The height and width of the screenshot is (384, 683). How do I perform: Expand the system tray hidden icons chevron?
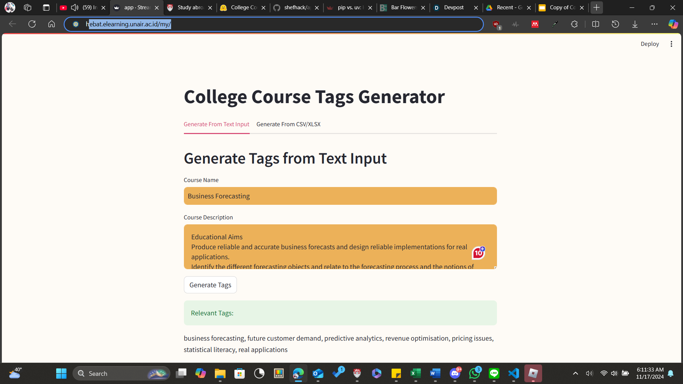pyautogui.click(x=575, y=373)
